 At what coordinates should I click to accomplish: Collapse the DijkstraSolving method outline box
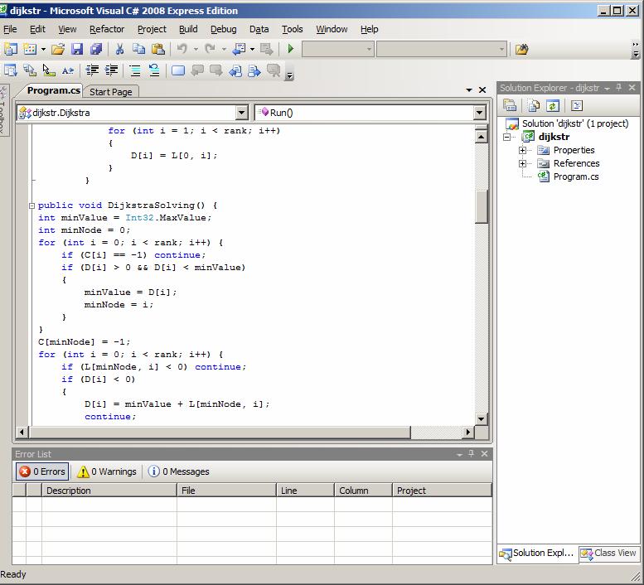click(31, 205)
